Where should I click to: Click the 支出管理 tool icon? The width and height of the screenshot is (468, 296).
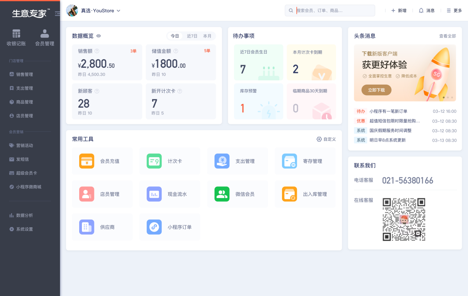coord(222,161)
